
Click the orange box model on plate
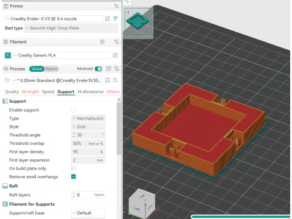coord(199,130)
